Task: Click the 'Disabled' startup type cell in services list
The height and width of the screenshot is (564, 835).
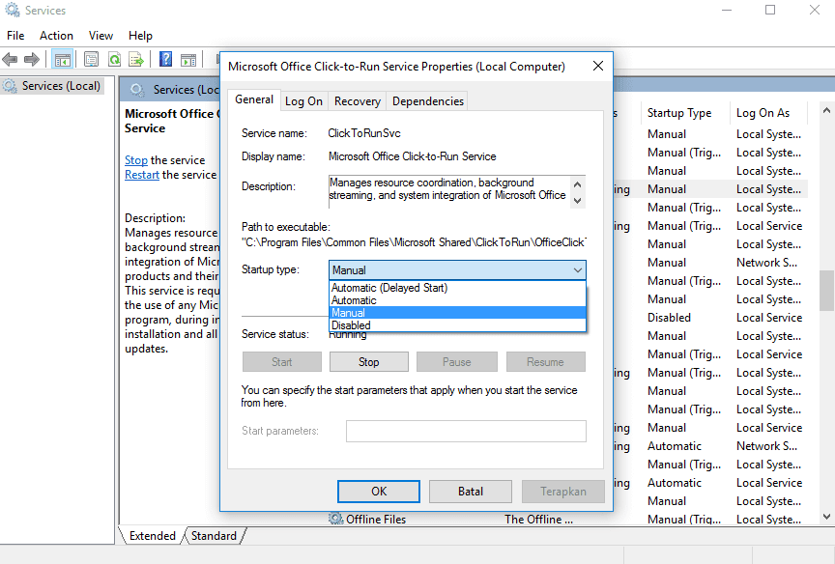Action: [669, 318]
